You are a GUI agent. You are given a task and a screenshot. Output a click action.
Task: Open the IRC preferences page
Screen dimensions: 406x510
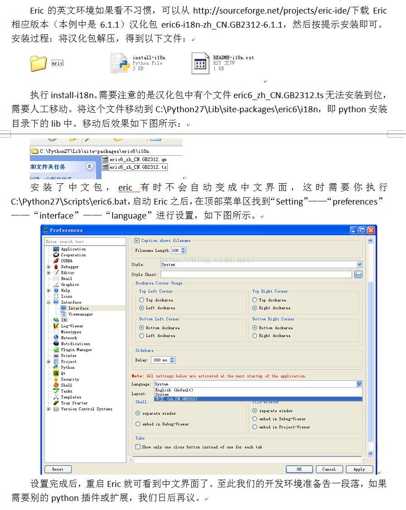pyautogui.click(x=64, y=320)
